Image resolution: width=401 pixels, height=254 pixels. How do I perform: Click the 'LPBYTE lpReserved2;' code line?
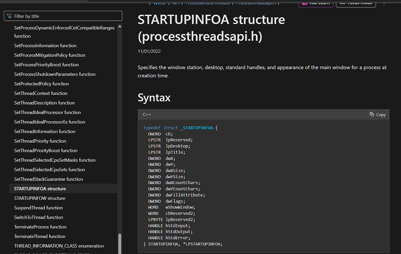tap(172, 220)
